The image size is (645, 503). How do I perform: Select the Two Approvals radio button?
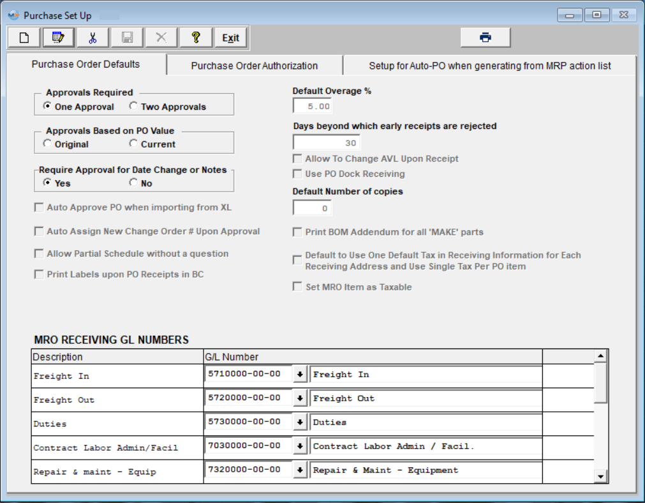point(133,106)
